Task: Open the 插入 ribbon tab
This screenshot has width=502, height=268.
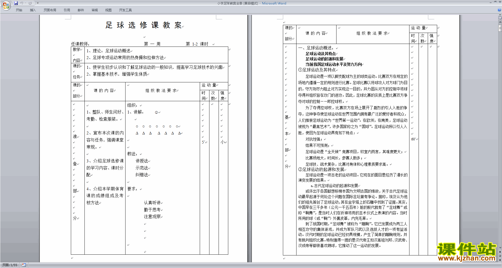Action: point(33,10)
